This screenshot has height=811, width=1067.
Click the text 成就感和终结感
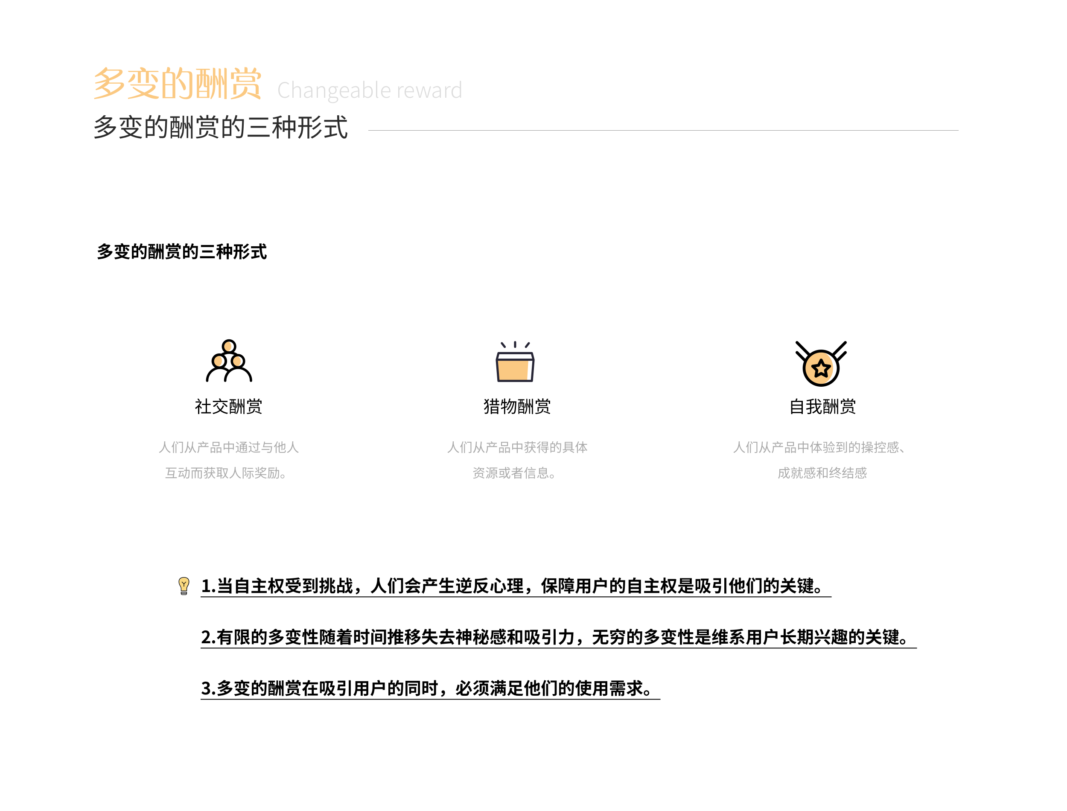822,473
